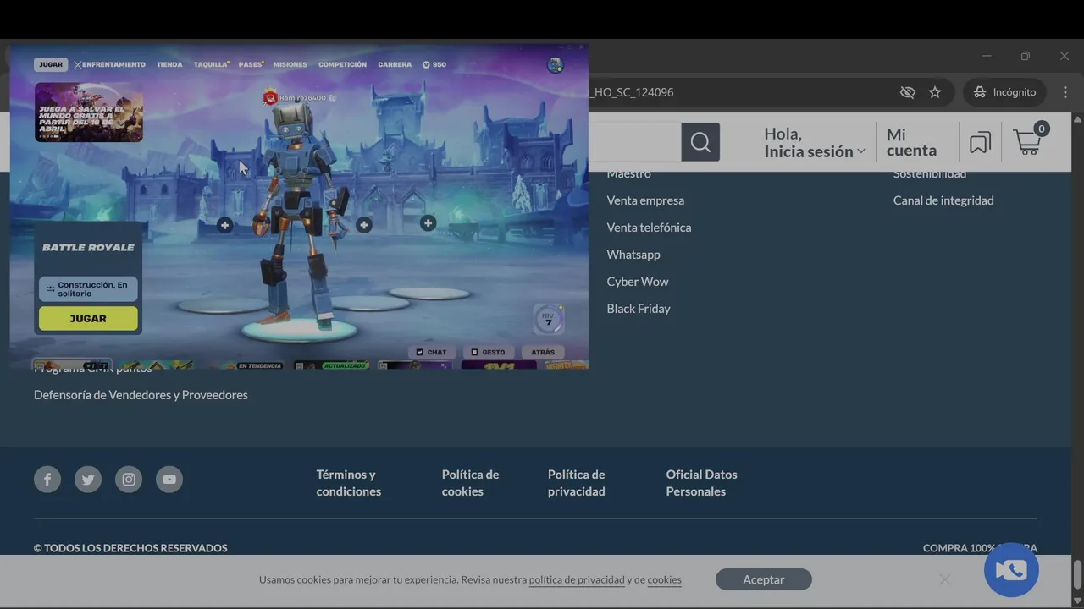Select the MISIONES tab
1084x609 pixels.
tap(290, 64)
